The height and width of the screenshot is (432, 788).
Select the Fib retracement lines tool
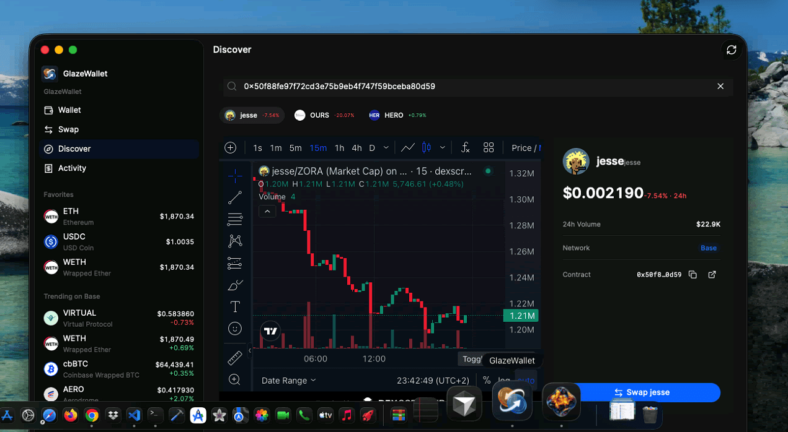coord(235,219)
